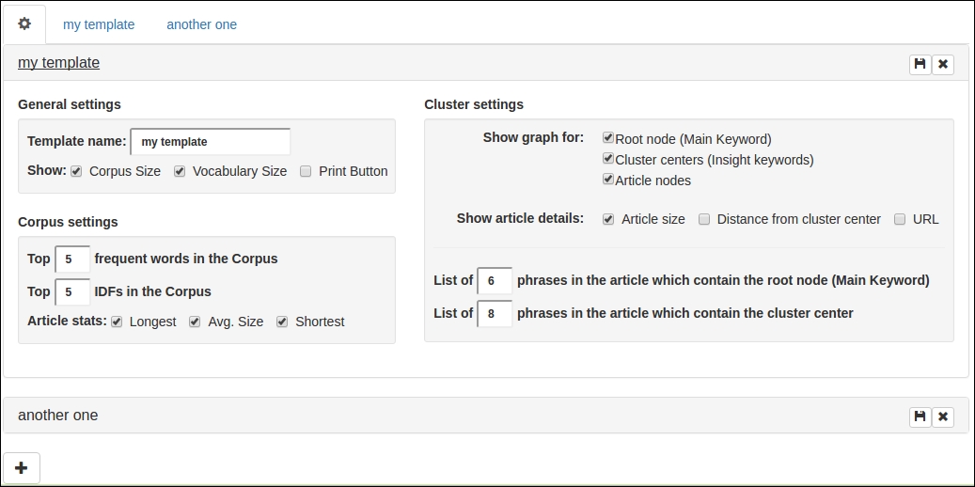Uncheck Cluster centers (Insight keywords)
Image resolution: width=975 pixels, height=487 pixels.
608,159
